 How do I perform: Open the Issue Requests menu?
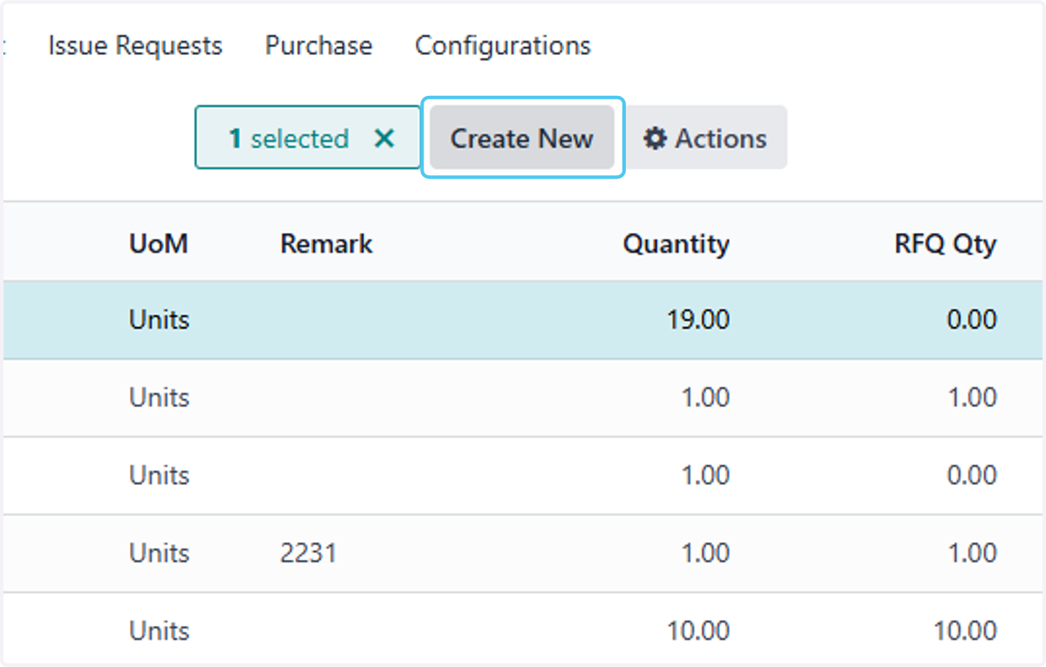point(135,45)
